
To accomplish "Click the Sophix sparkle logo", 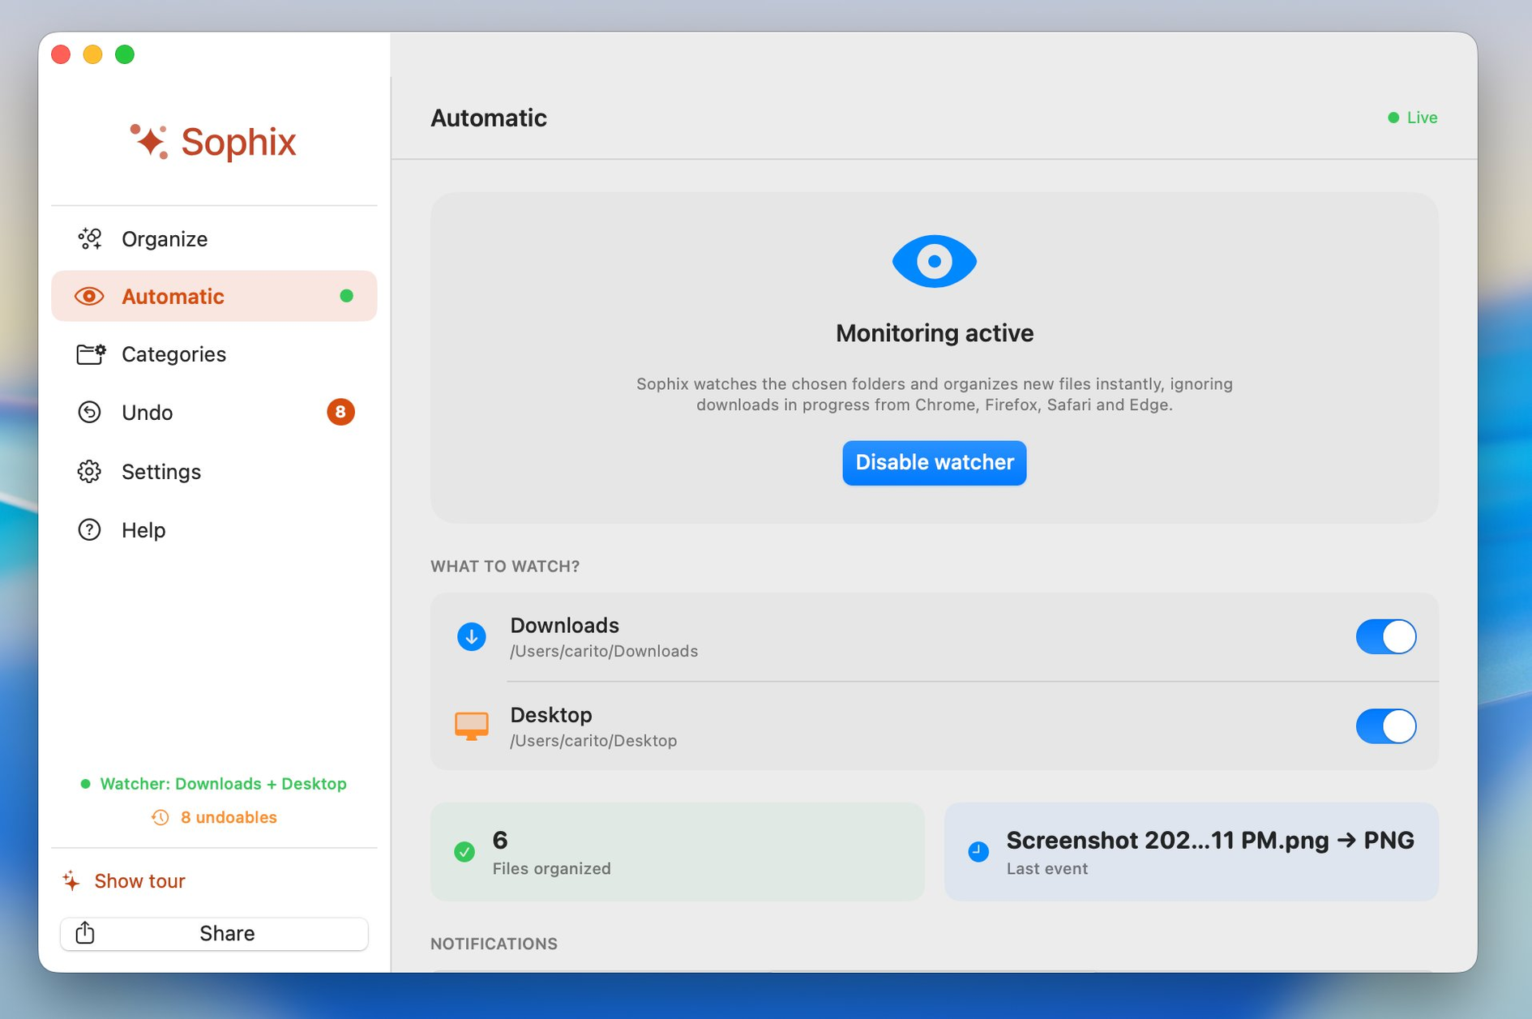I will click(149, 142).
